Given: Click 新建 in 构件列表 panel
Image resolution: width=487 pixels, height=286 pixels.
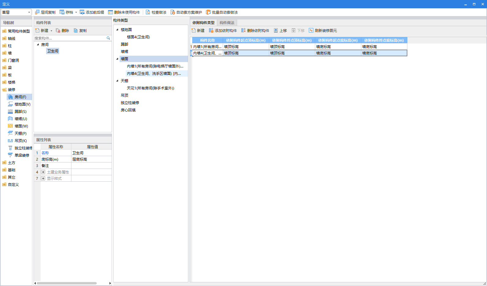Looking at the screenshot, I should click(42, 30).
